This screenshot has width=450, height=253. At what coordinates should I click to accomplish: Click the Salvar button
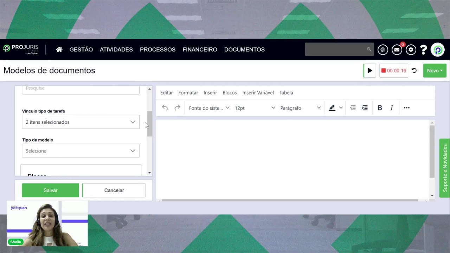point(50,190)
